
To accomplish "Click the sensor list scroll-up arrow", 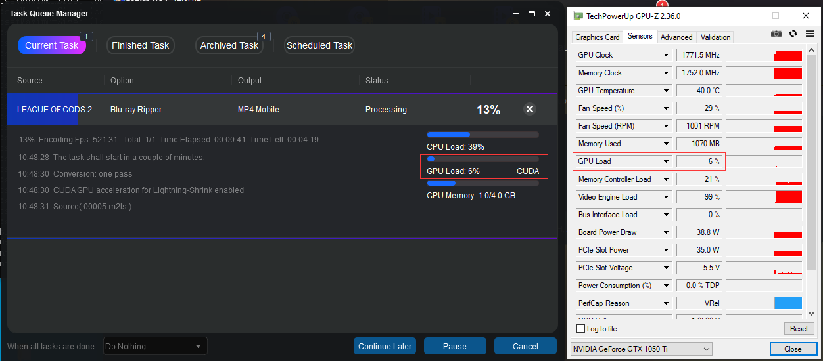I will coord(811,51).
